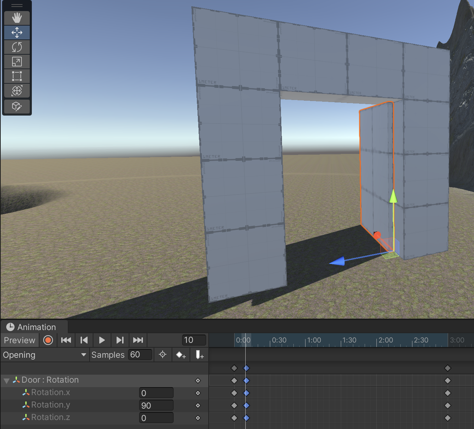The image size is (474, 429).
Task: Open the Opening clip dropdown
Action: click(44, 355)
